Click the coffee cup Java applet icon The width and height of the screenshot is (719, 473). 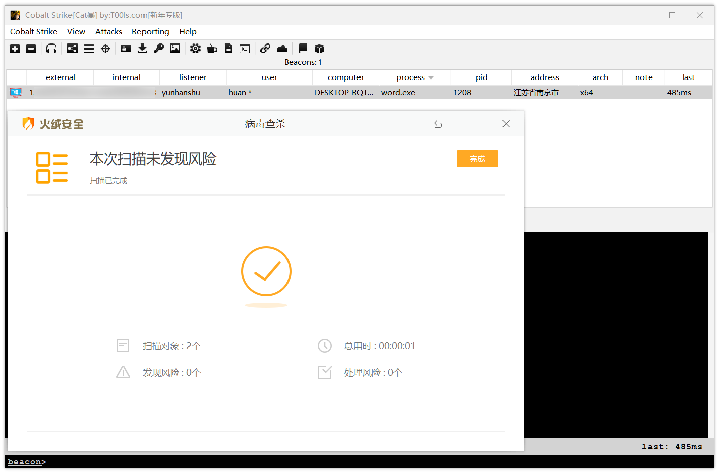(212, 49)
